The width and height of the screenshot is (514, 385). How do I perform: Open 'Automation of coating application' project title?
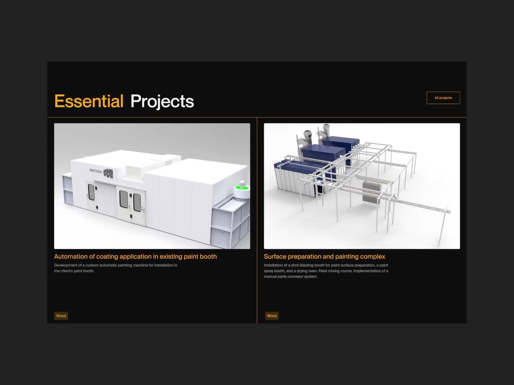(135, 257)
